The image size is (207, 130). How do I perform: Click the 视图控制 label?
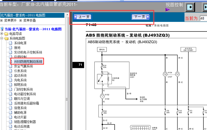click(174, 5)
